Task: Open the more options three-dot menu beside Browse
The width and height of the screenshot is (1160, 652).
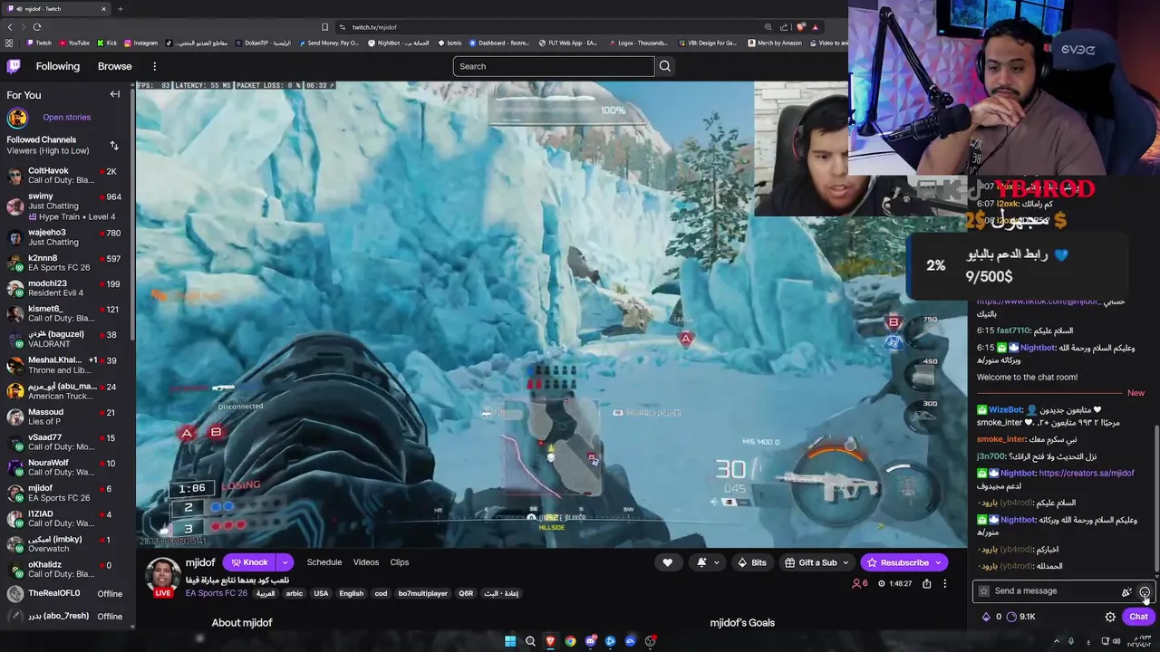Action: (154, 66)
